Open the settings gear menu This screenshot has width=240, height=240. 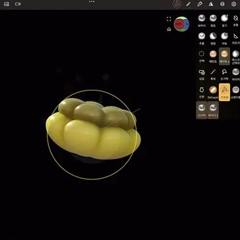point(234,4)
